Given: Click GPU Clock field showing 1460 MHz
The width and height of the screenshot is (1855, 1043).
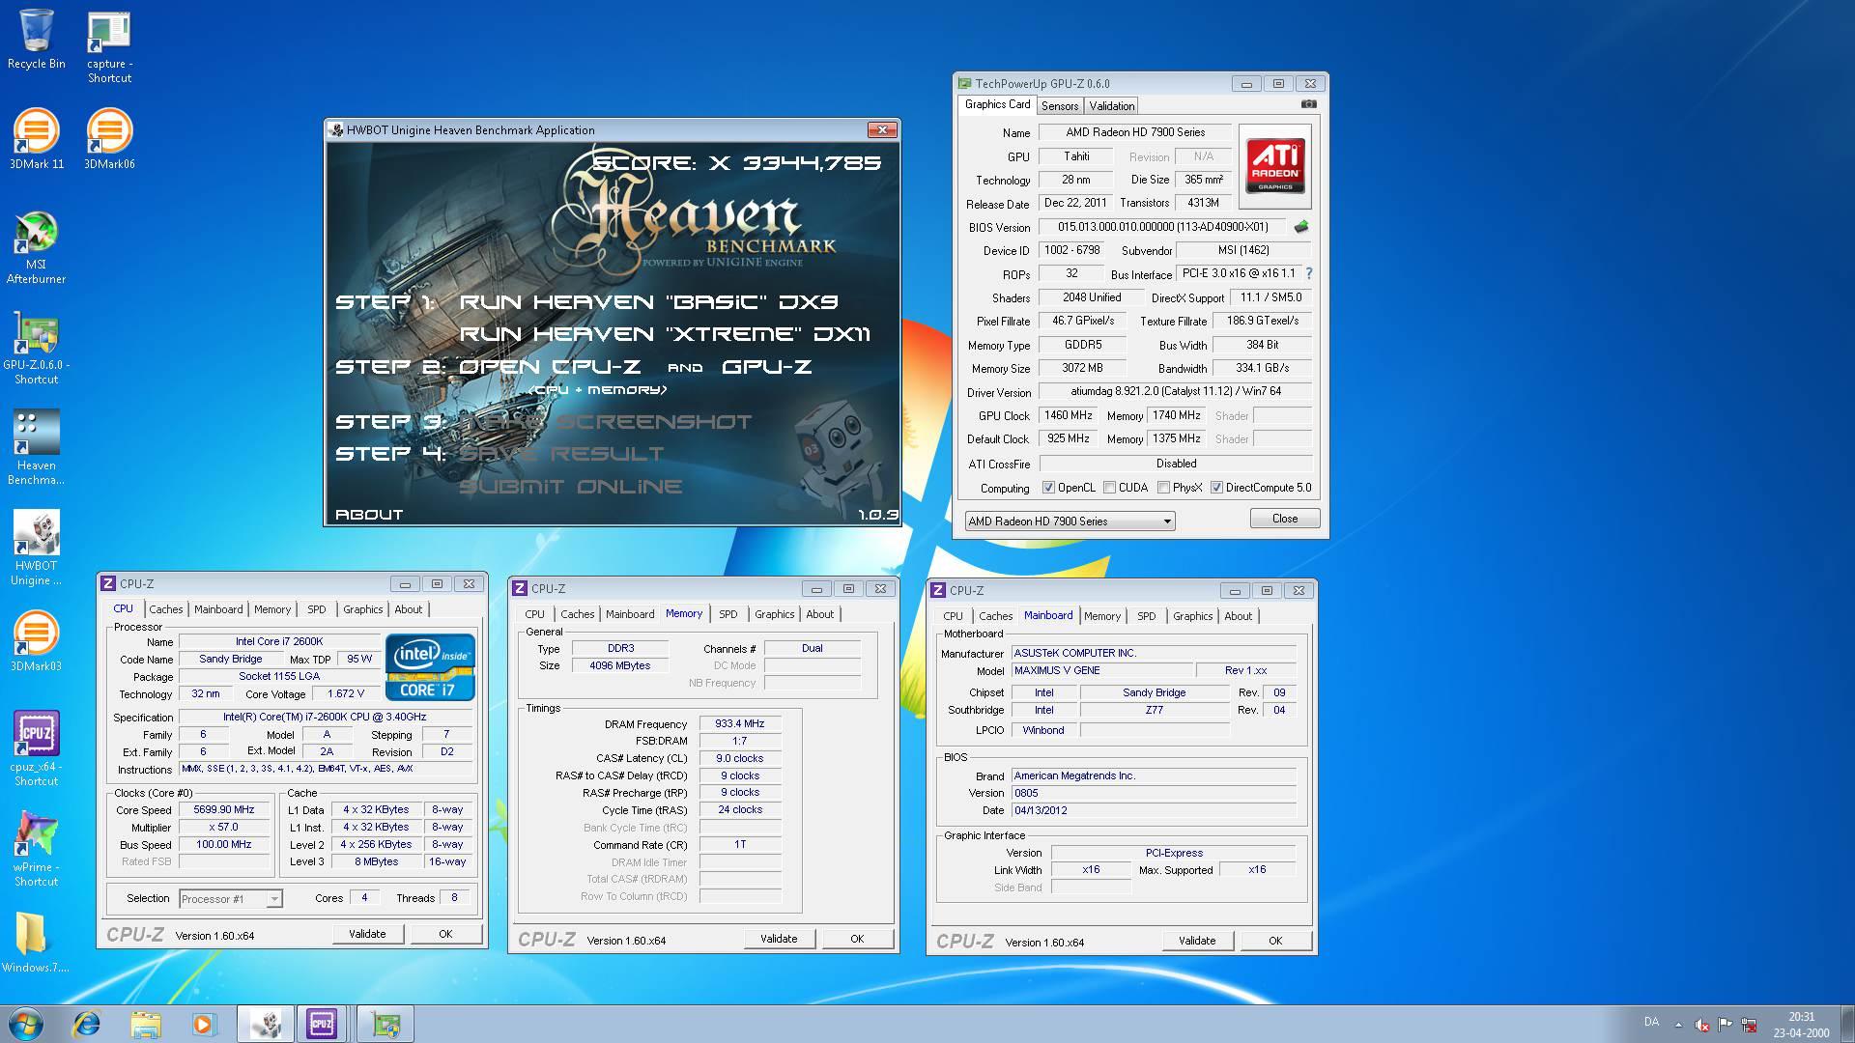Looking at the screenshot, I should (x=1069, y=415).
